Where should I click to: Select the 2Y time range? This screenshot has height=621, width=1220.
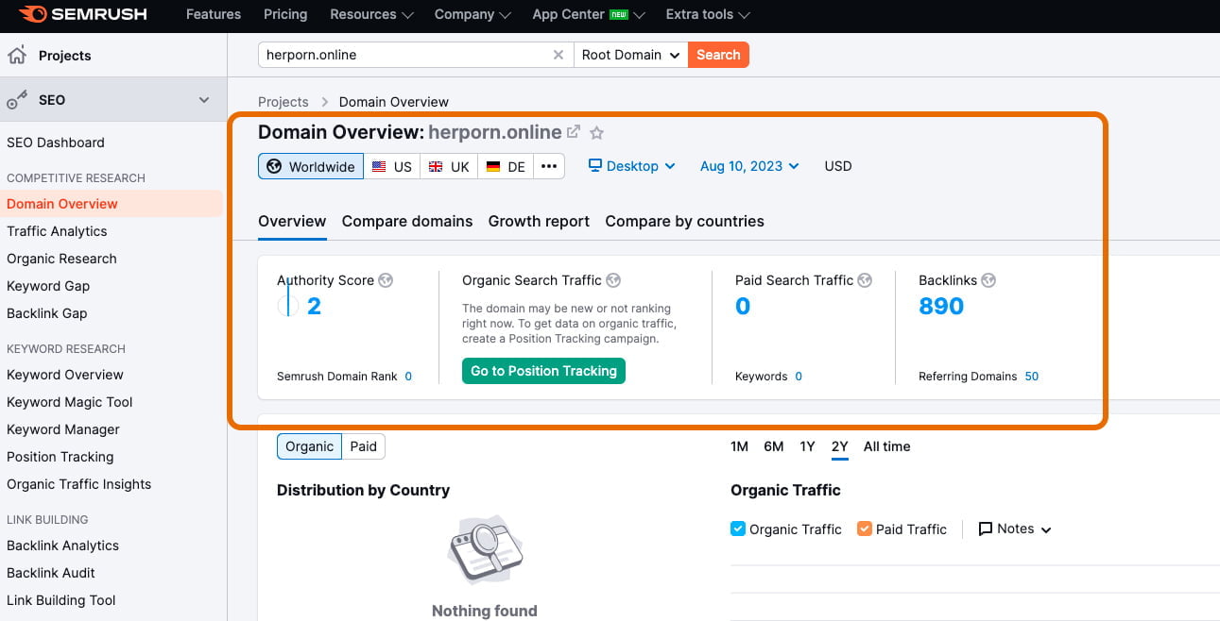[x=840, y=446]
